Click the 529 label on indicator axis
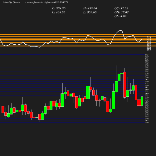The image size is (156, 156). pos(149,37)
